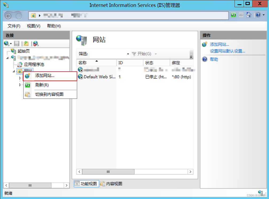The height and width of the screenshot is (199, 269).
Task: Click the create new connection globe icon
Action: coord(6,44)
